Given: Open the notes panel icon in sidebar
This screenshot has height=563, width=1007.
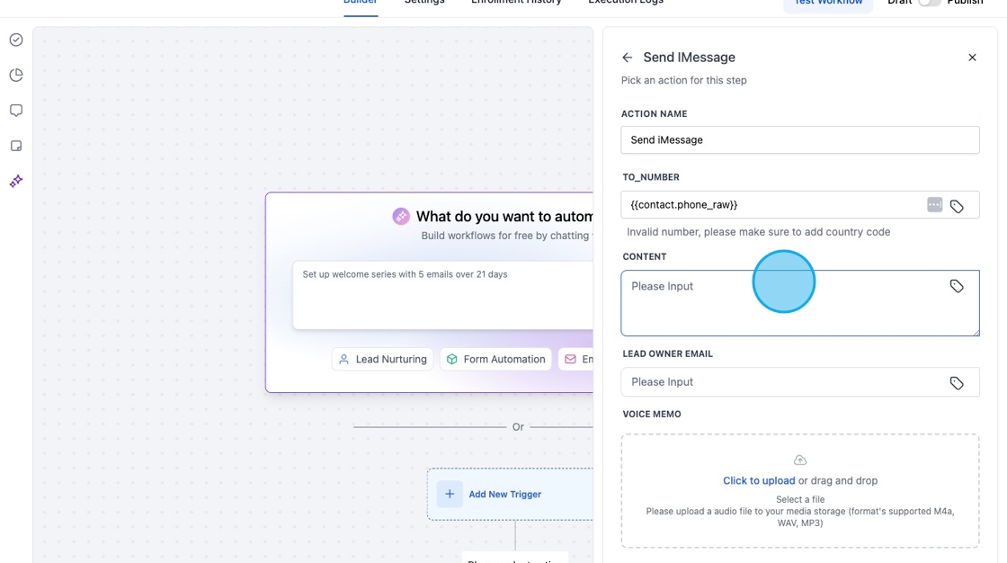Looking at the screenshot, I should click(15, 145).
